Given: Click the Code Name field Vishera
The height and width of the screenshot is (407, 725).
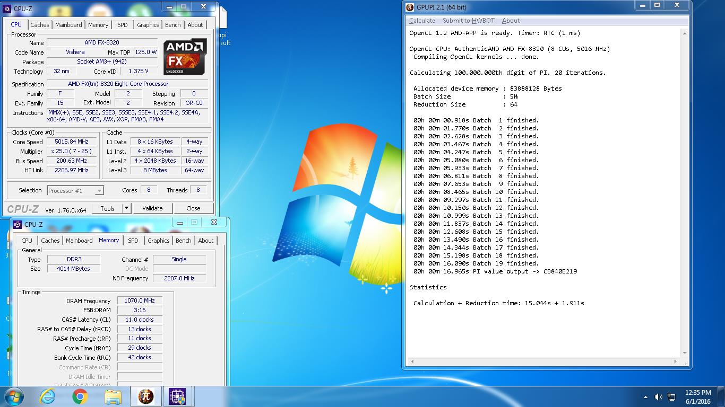Looking at the screenshot, I should point(75,52).
